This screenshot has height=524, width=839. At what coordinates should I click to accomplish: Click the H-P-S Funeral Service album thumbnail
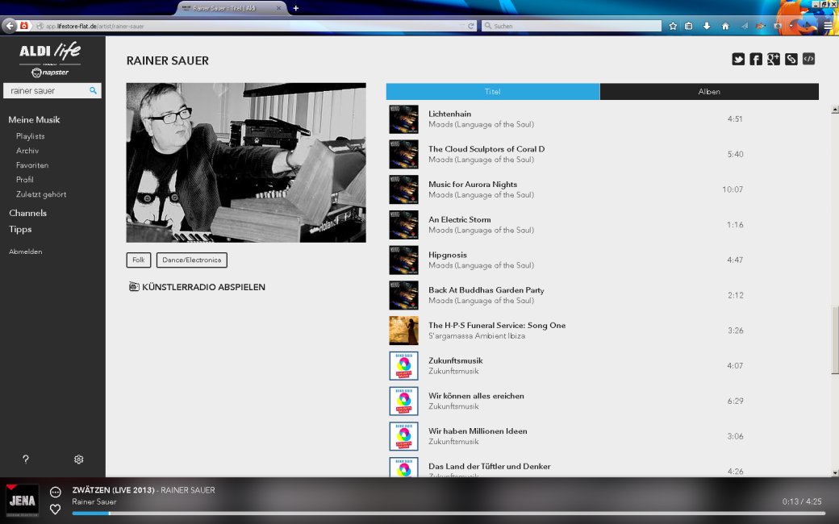tap(403, 331)
